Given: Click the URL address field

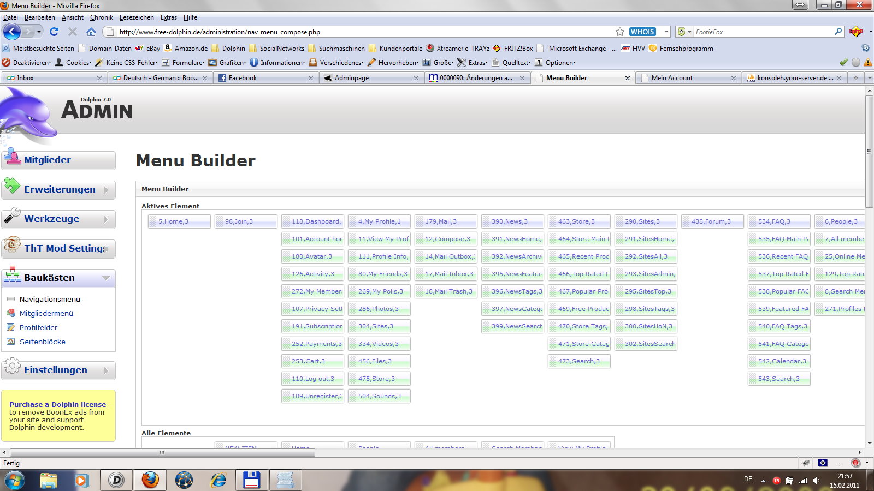Looking at the screenshot, I should pyautogui.click(x=361, y=32).
